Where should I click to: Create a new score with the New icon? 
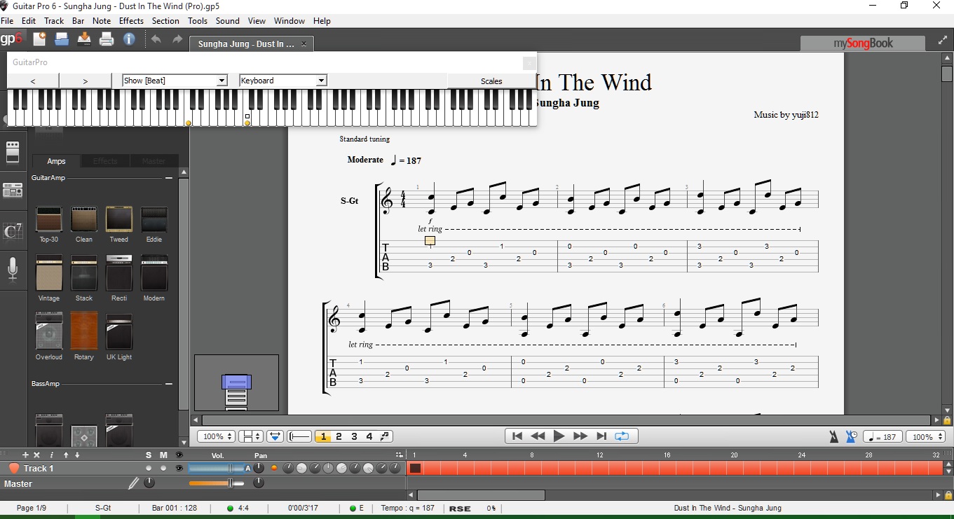(x=39, y=39)
